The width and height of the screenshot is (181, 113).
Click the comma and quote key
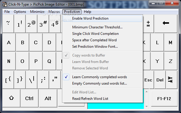(55, 80)
